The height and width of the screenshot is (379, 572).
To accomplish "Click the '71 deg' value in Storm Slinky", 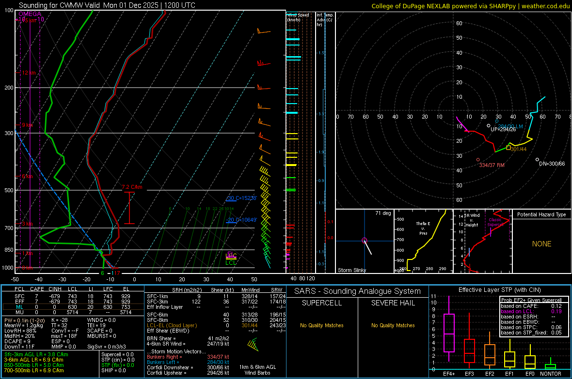I will tap(383, 213).
